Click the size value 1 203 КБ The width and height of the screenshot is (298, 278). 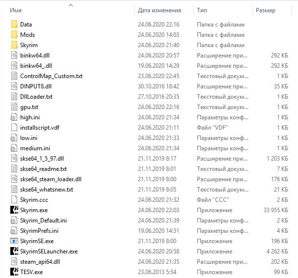point(277,159)
